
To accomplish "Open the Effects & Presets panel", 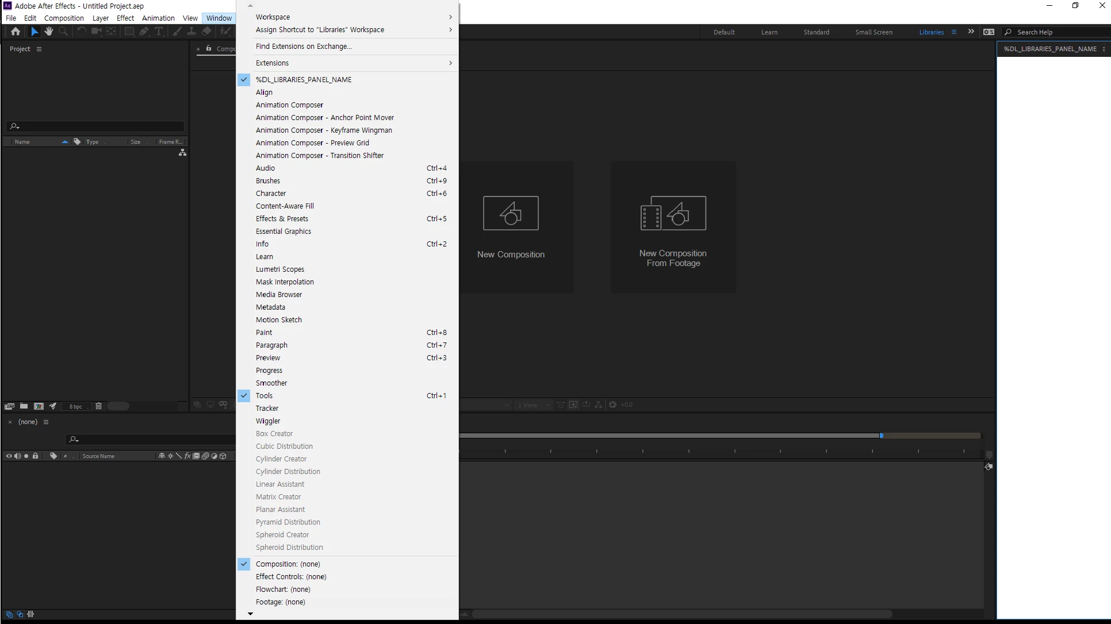I will point(282,218).
